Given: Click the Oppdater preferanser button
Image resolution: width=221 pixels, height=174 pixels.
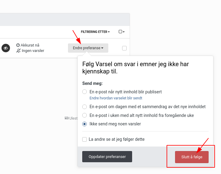Looking at the screenshot, I should click(107, 157).
